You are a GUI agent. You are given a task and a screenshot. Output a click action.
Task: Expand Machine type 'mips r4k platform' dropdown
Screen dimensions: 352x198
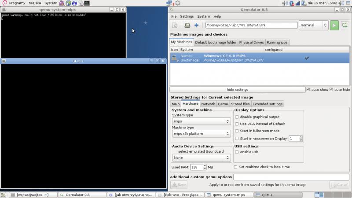pyautogui.click(x=201, y=133)
